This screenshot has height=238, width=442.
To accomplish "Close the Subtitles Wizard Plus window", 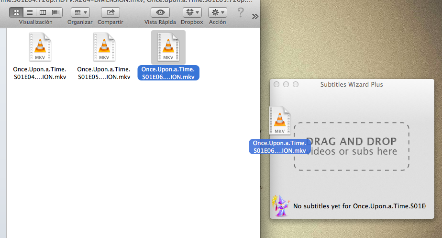I will coord(276,84).
